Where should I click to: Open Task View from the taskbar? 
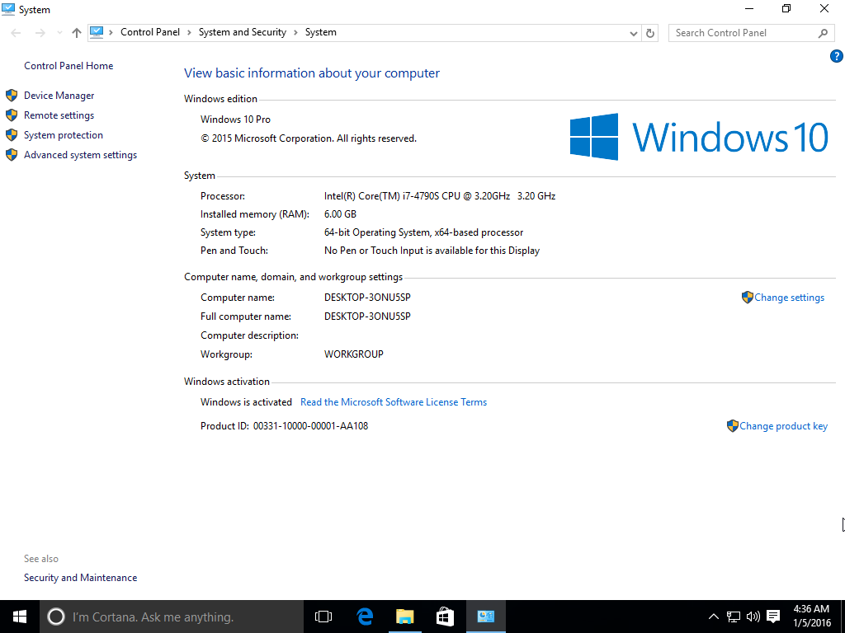323,617
